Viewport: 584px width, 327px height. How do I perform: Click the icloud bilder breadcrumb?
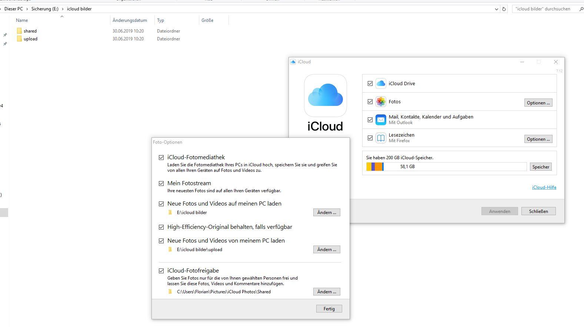79,9
